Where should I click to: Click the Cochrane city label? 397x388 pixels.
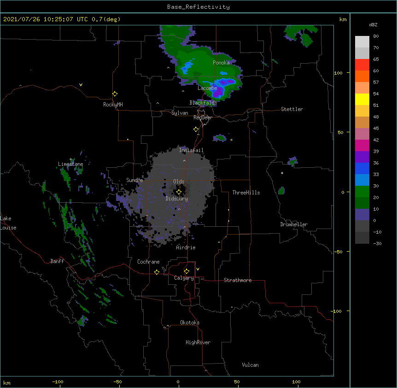[148, 262]
